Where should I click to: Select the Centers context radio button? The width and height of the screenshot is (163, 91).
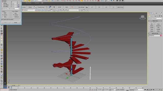pos(3,15)
